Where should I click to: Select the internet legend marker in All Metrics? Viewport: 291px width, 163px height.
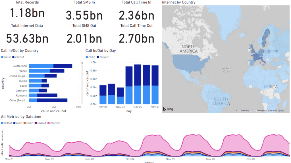(48, 123)
